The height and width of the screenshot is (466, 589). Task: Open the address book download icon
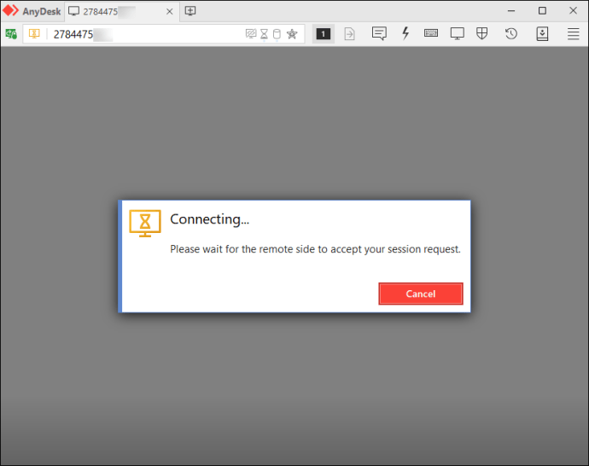542,34
